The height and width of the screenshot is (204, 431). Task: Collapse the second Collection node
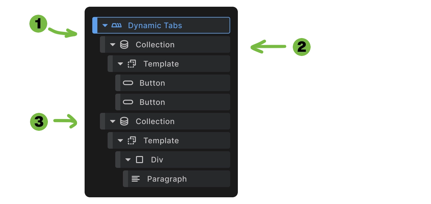[x=113, y=121]
